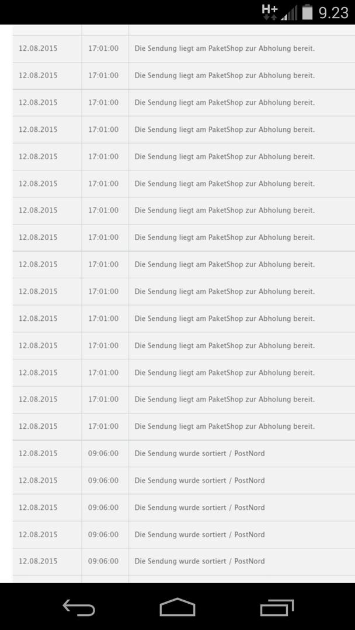Tap the bottommost 09:06:00 time cell

click(103, 561)
